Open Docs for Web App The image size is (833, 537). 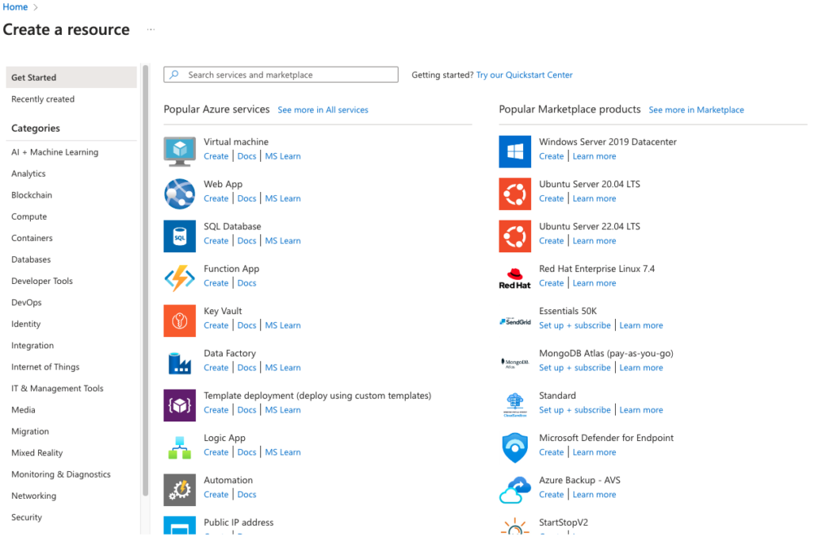coord(246,199)
